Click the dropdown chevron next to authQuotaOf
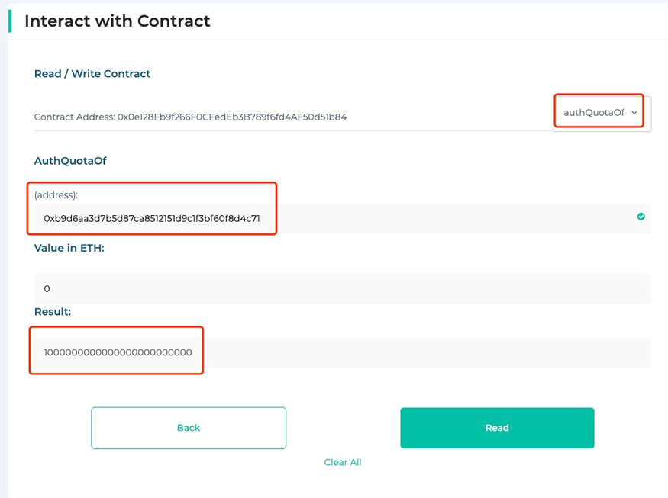This screenshot has height=498, width=668. (x=634, y=113)
